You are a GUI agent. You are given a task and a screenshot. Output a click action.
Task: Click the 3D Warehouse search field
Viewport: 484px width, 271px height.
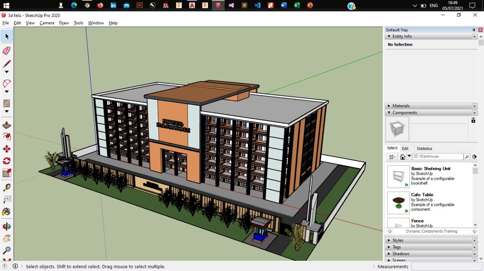438,156
